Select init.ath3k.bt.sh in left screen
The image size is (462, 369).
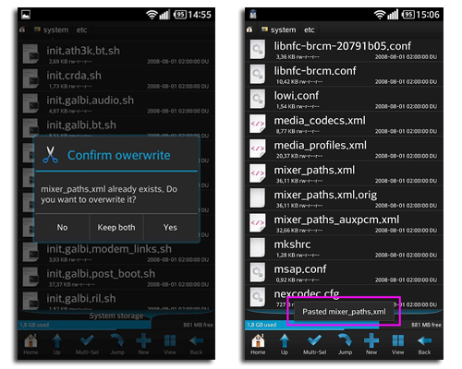tap(116, 54)
